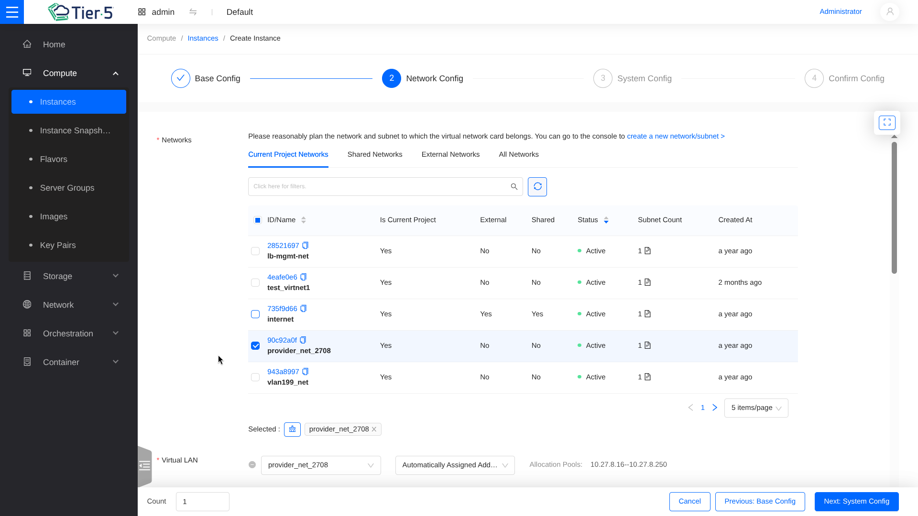Switch to External Networks tab
The height and width of the screenshot is (516, 918).
click(x=450, y=154)
